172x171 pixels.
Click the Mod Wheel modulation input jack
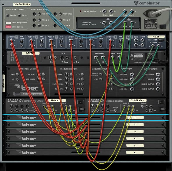39,14
